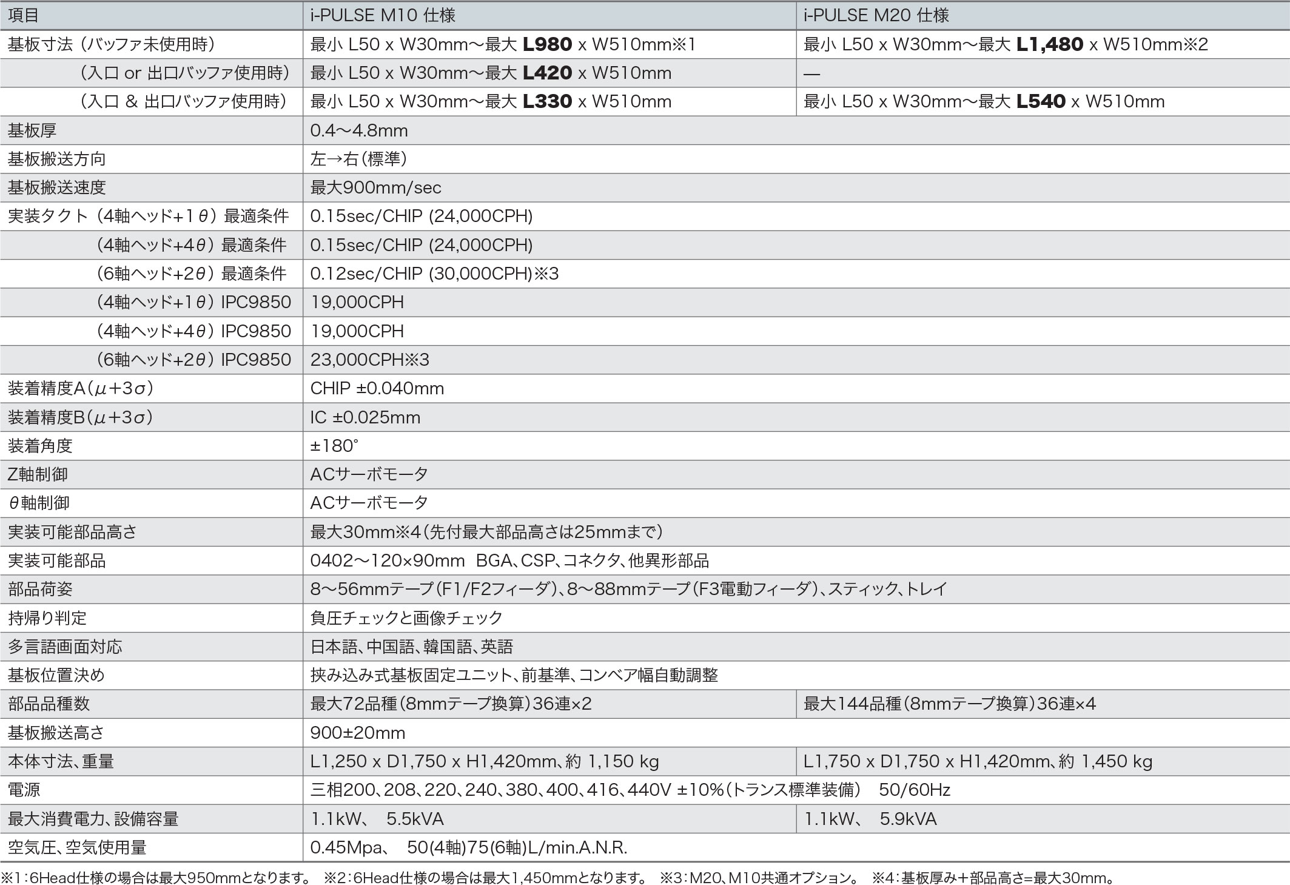The image size is (1290, 885).
Task: Select the value '0.4～4.8mm'
Action: click(x=359, y=130)
